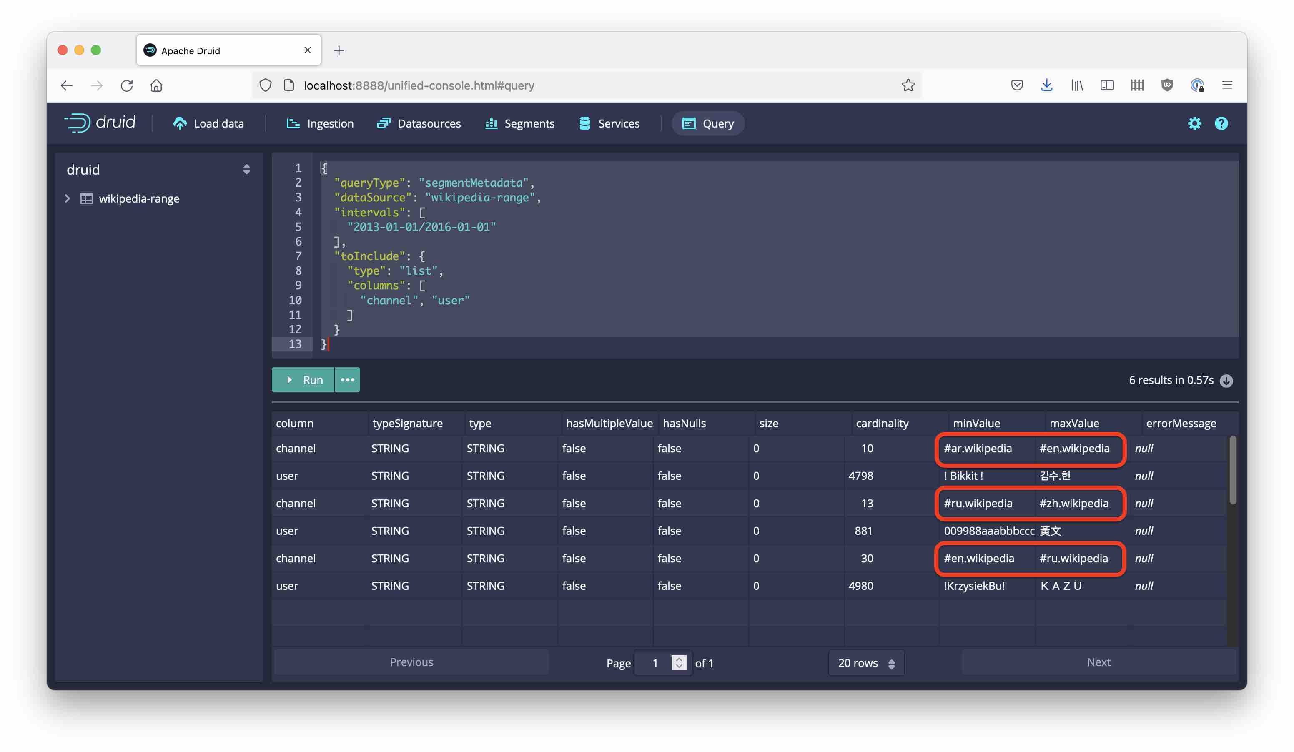The height and width of the screenshot is (752, 1294).
Task: Toggle the uBlock Origin extension
Action: pos(1167,85)
